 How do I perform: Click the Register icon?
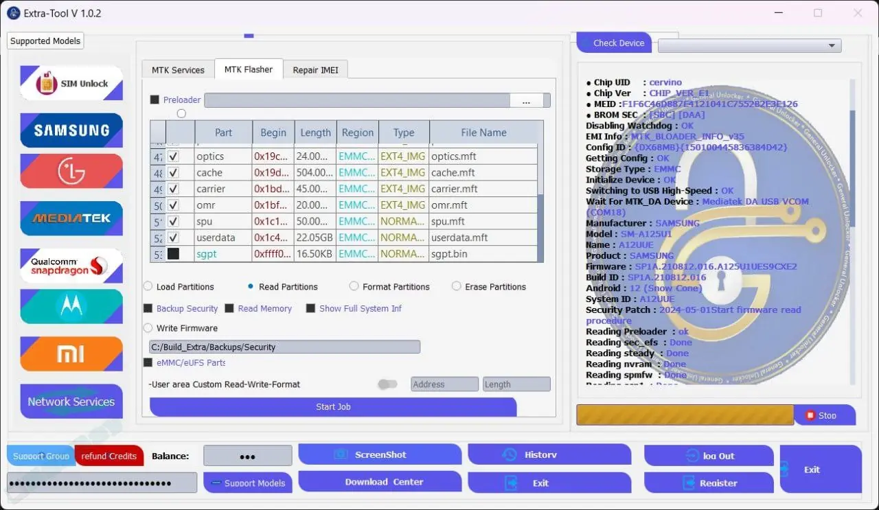pyautogui.click(x=689, y=483)
